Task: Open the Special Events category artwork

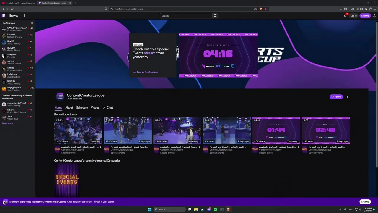Action: (67, 180)
